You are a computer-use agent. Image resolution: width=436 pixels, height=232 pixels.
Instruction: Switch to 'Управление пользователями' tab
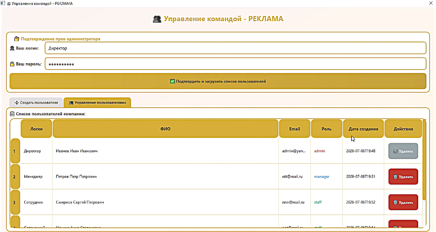tap(97, 103)
